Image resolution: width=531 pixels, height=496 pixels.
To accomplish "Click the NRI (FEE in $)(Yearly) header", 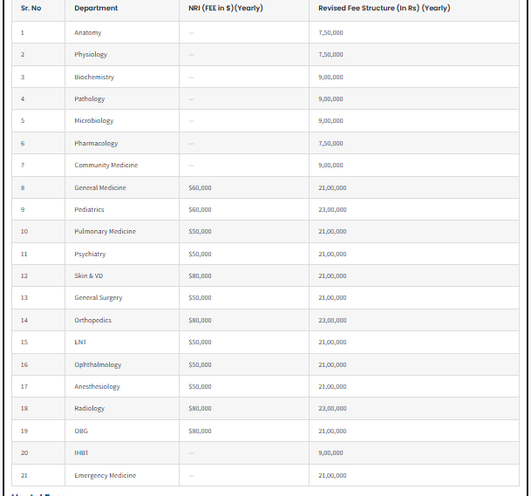I will pyautogui.click(x=226, y=9).
